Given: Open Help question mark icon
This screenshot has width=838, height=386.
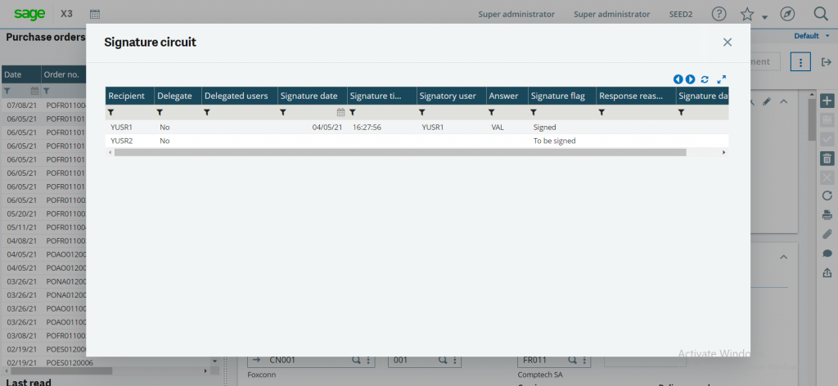Looking at the screenshot, I should (719, 14).
